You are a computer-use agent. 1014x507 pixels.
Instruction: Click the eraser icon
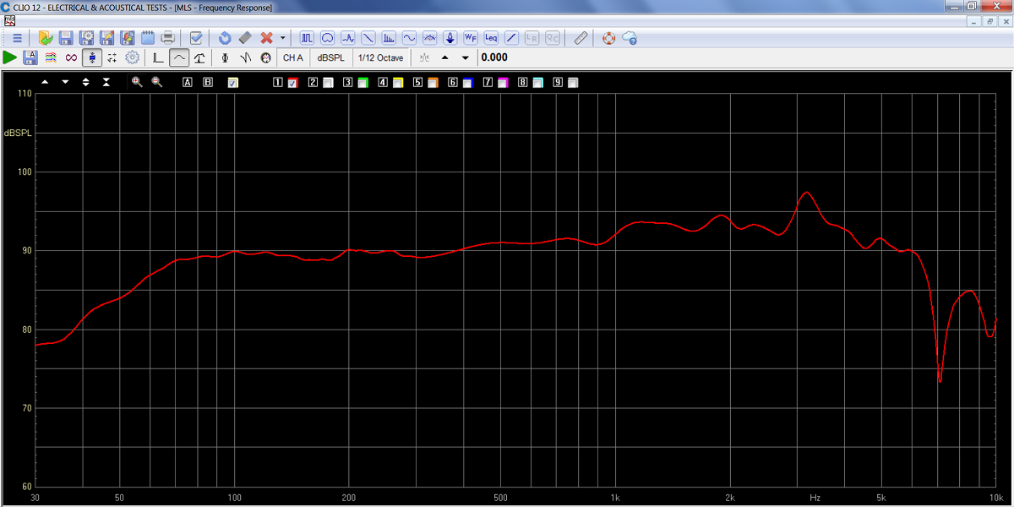(x=245, y=38)
